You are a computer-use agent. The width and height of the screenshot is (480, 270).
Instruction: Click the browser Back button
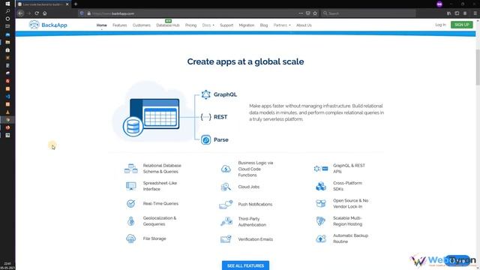[20, 13]
